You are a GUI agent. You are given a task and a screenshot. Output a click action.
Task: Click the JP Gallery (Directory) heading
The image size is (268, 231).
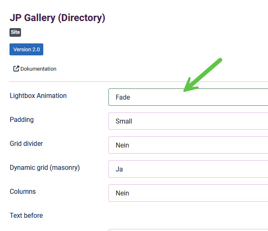(57, 18)
